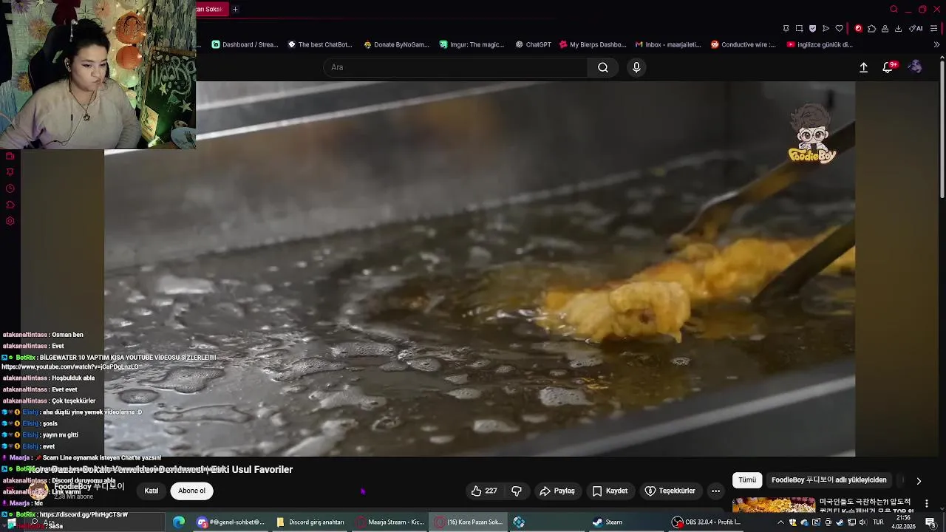Image resolution: width=946 pixels, height=532 pixels.
Task: Click the FoodieBoy watermark logo on the video
Action: 812,134
